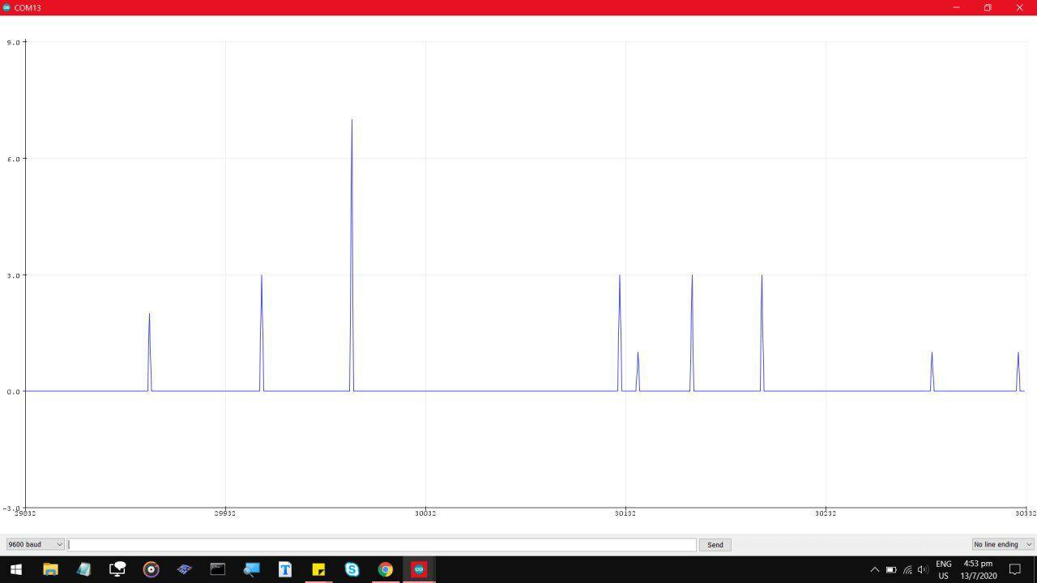Open the Wi-Fi network tray icon

[907, 569]
